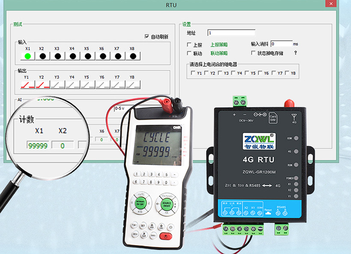Enable the 上报 report checkbox
Screen dimensions: 351x254
(x=189, y=45)
